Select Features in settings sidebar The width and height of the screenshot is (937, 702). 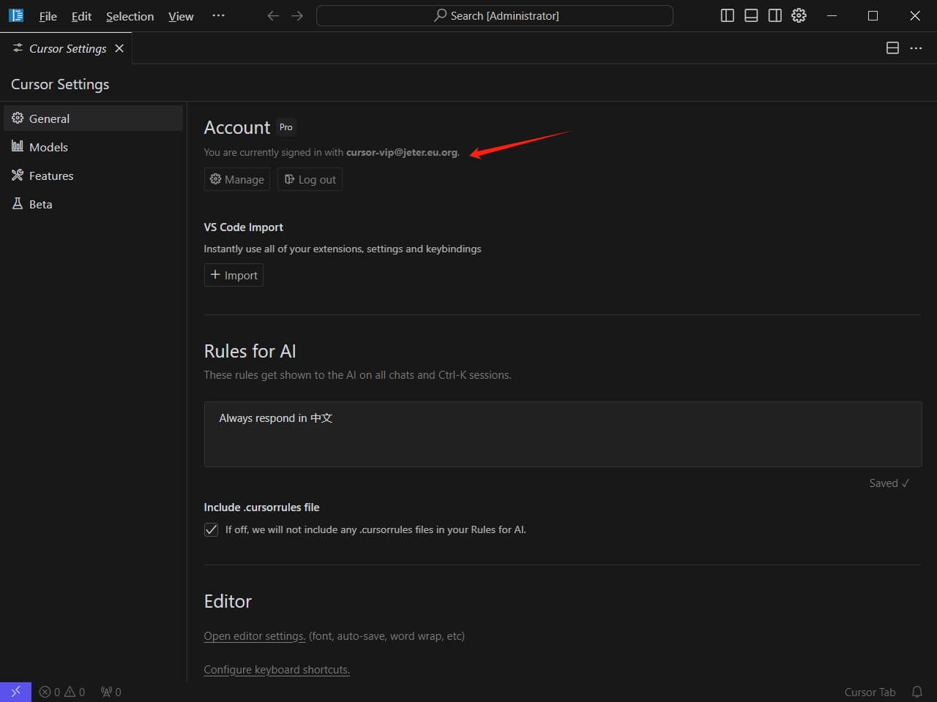93,175
